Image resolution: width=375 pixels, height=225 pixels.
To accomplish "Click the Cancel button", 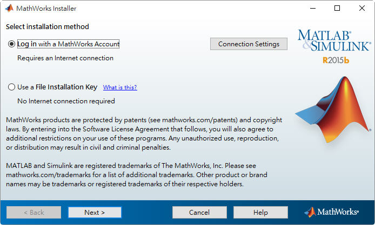I will pyautogui.click(x=199, y=213).
